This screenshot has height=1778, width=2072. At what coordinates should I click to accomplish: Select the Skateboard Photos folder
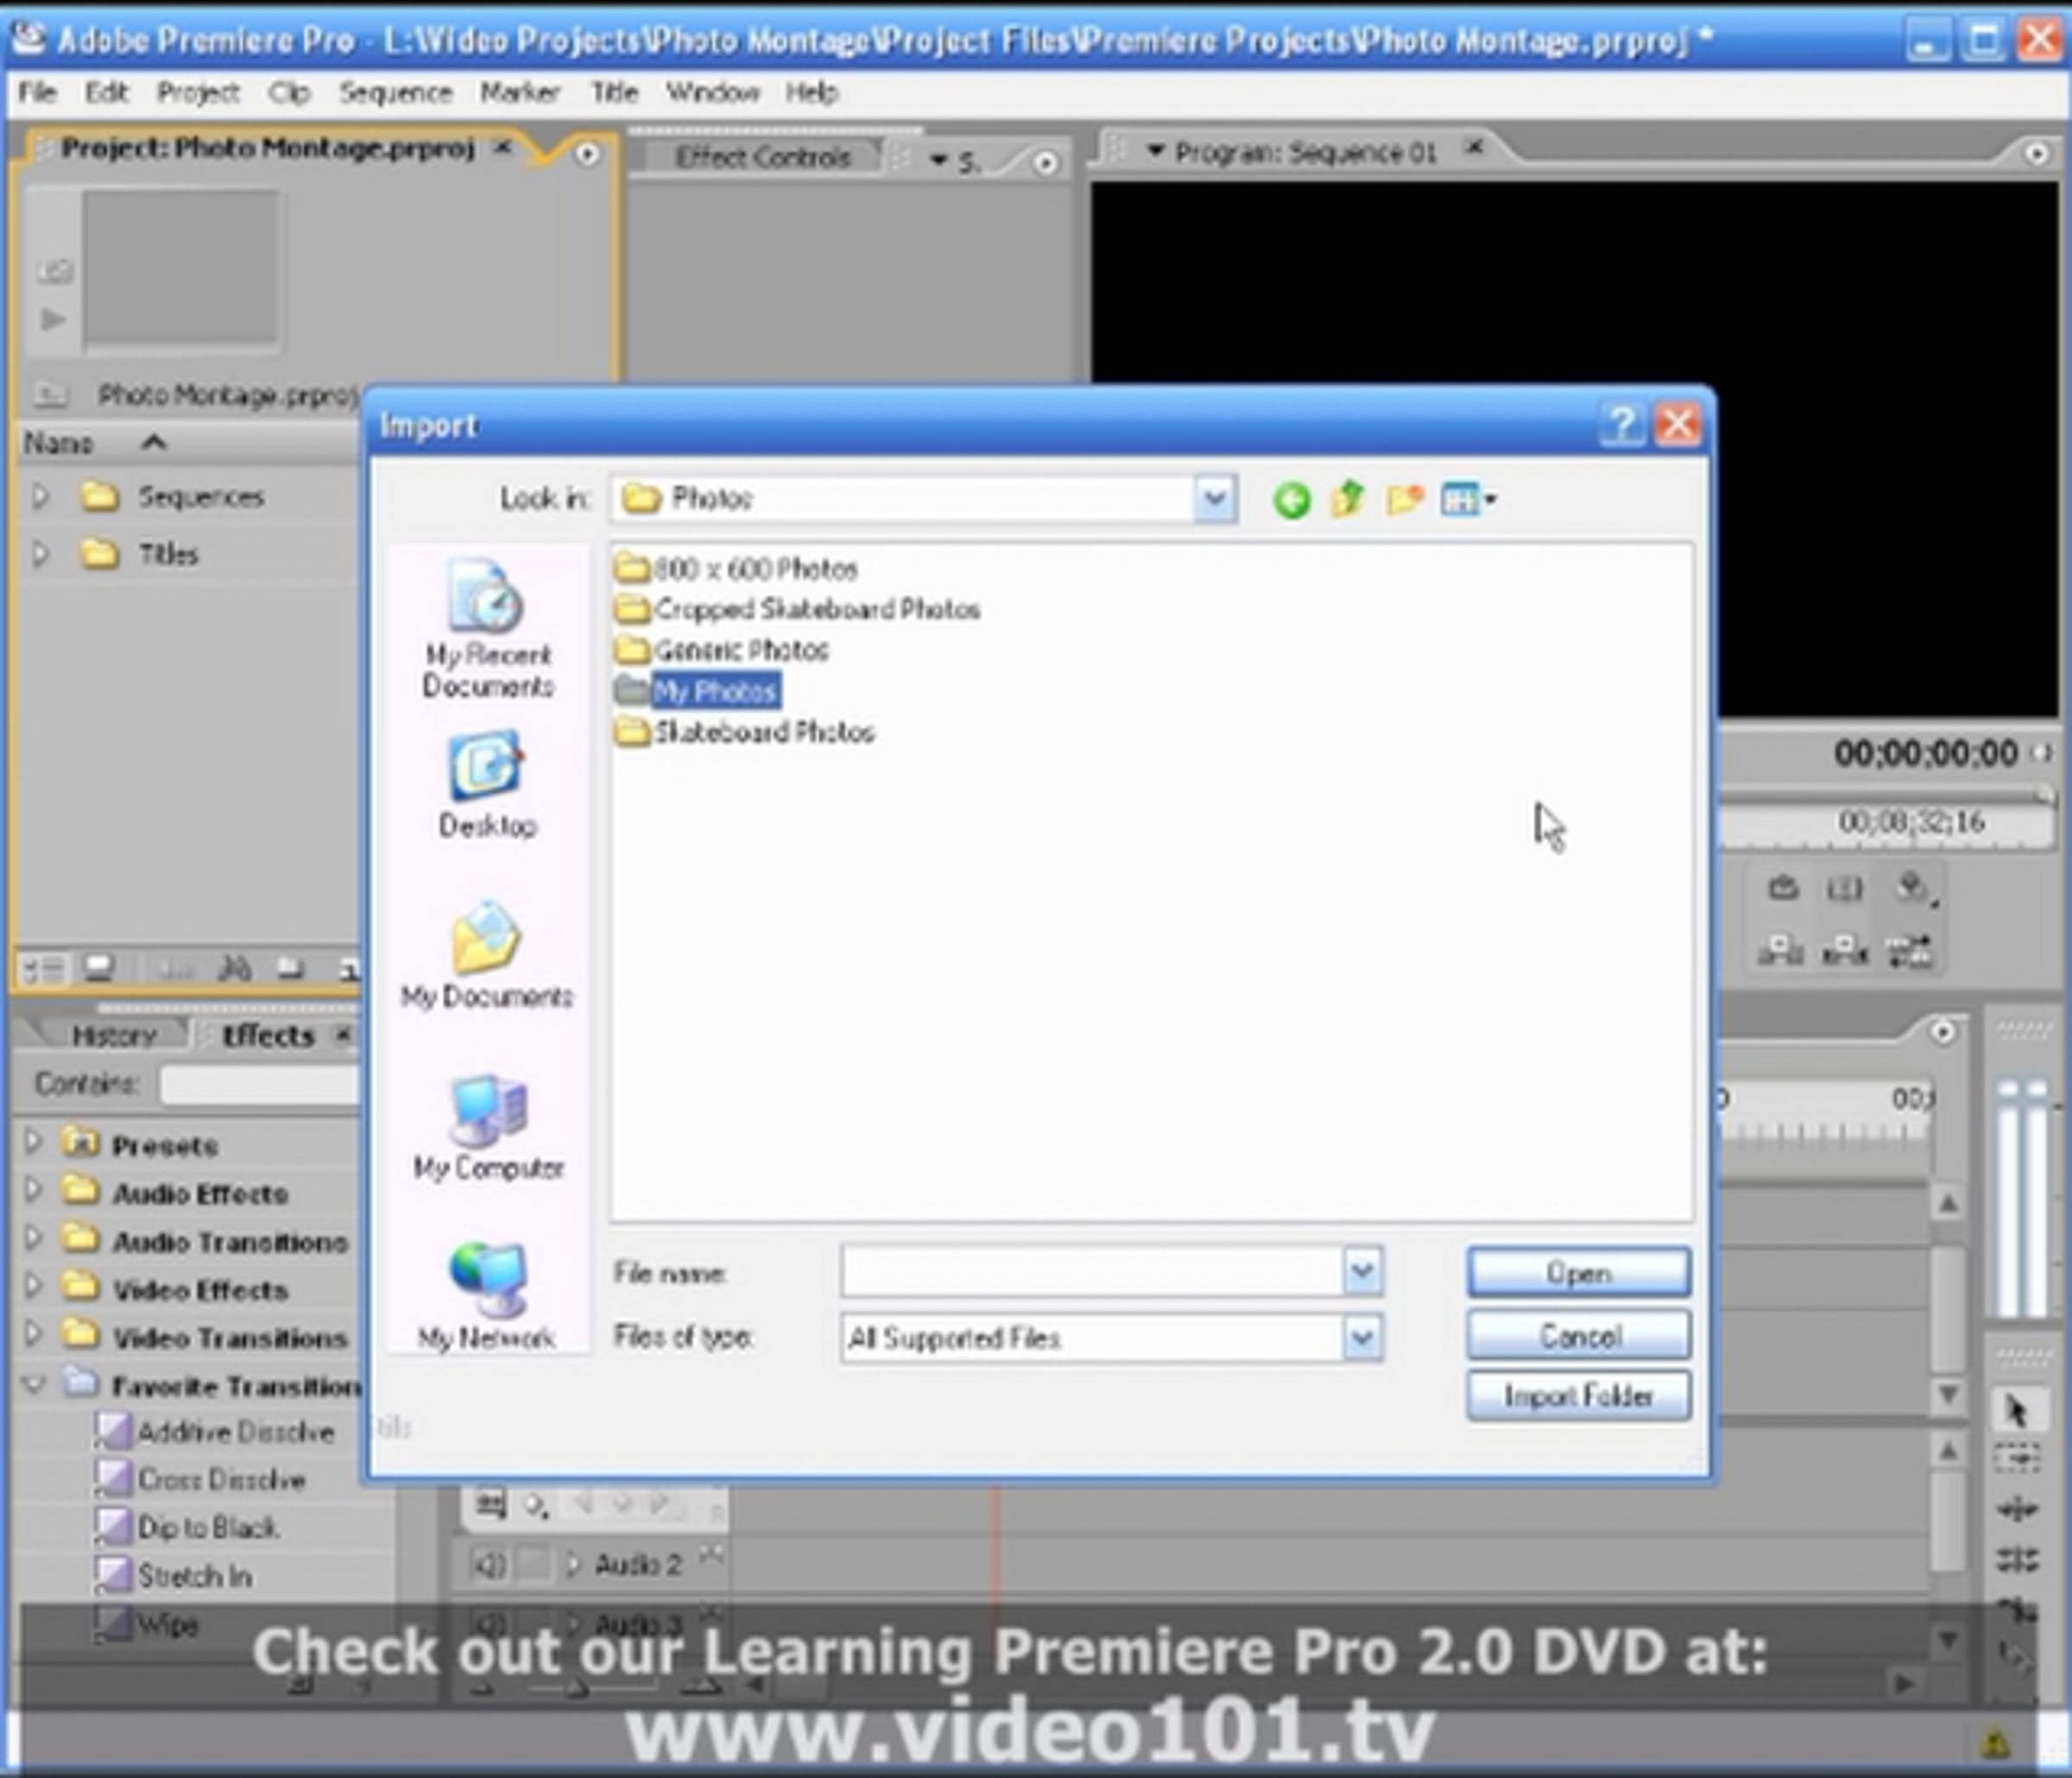[745, 732]
